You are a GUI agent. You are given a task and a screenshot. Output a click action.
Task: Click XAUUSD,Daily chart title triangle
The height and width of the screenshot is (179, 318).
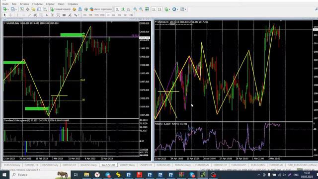tap(4, 23)
